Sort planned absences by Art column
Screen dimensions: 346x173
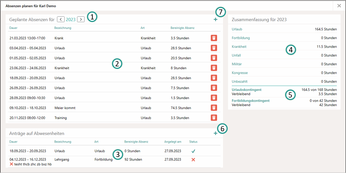point(142,28)
